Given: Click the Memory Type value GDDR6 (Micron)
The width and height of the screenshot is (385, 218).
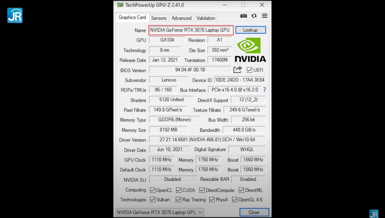Looking at the screenshot, I should (174, 120).
